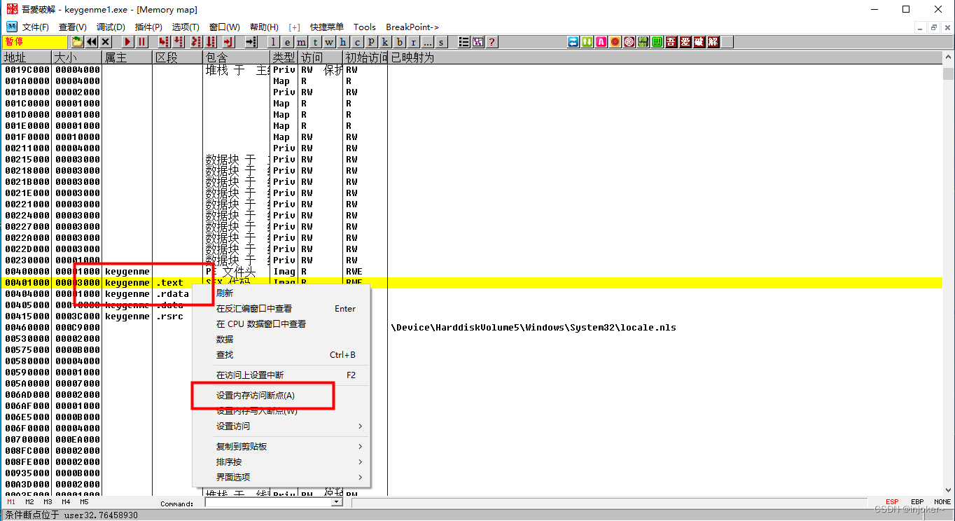Click the blue arrows plugin icon
Screen dimensions: 955x521
pyautogui.click(x=573, y=42)
